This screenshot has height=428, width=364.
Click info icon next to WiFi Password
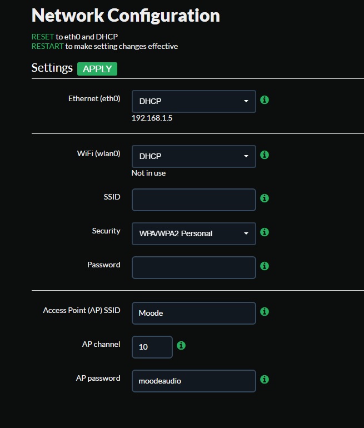click(x=265, y=266)
